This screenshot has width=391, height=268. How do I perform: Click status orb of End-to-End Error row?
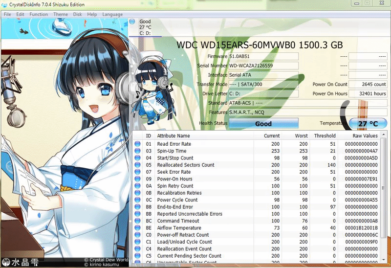(137, 206)
